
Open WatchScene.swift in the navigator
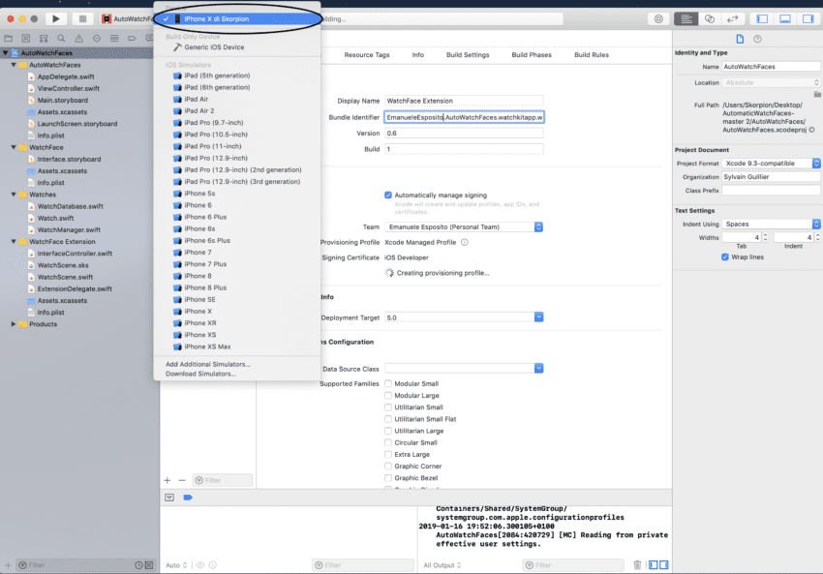(65, 277)
